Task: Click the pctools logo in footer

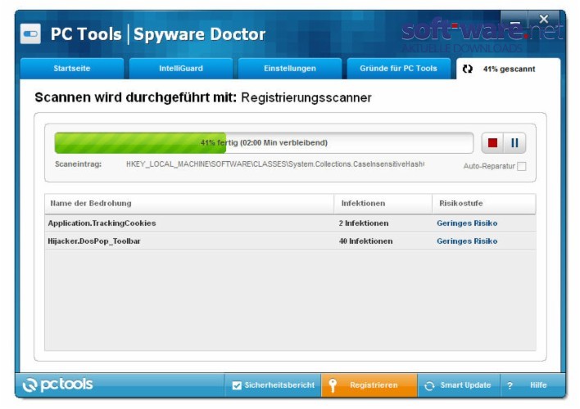Action: 57,384
